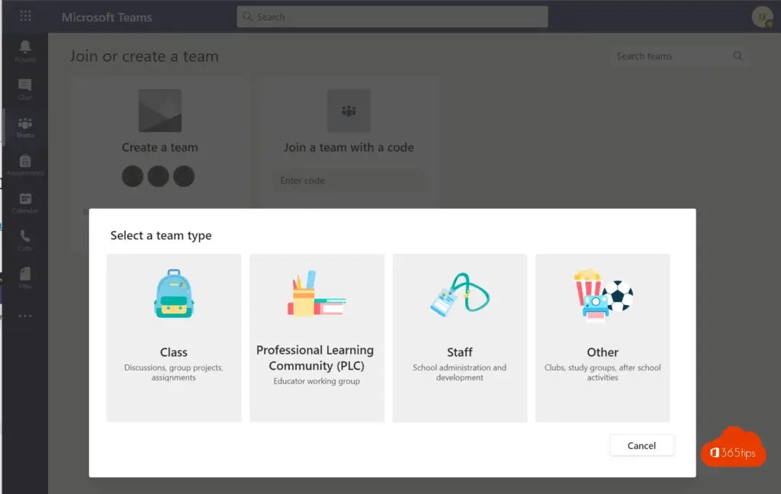Open Assignments in the left sidebar

pyautogui.click(x=25, y=165)
